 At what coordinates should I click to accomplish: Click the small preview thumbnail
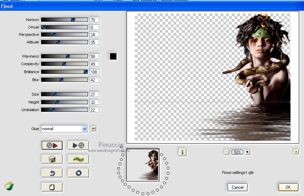pos(143,165)
